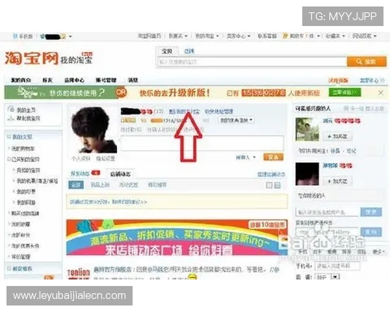
Task: Click the icon beside the second sidebar shortcut
Action: tap(11, 118)
